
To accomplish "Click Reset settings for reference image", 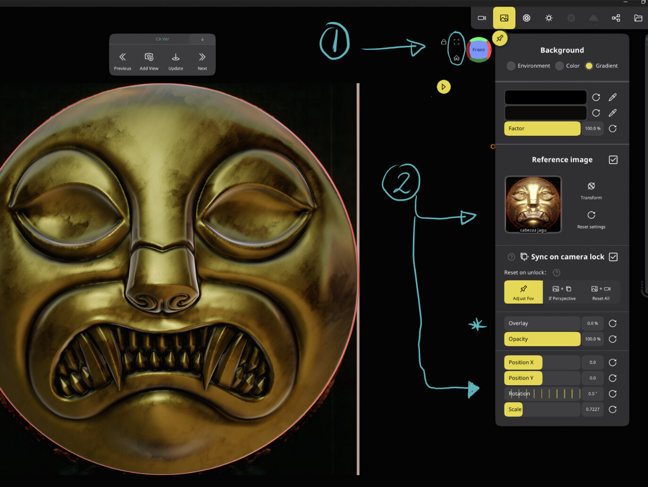I will [591, 220].
